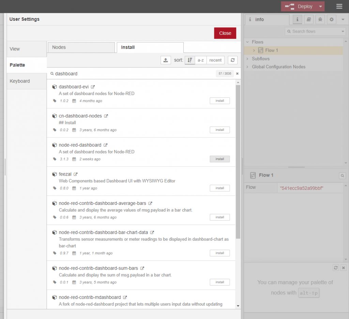Install node-red-dashboard 3.1.3
The height and width of the screenshot is (319, 349).
point(220,159)
